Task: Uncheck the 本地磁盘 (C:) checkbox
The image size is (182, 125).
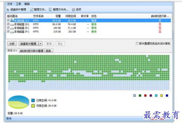Action: tap(8, 20)
